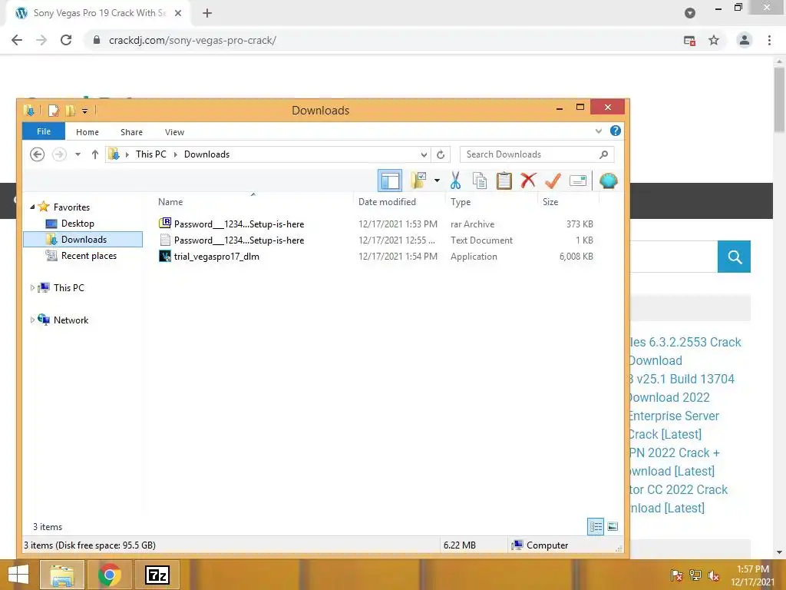Sort by the Name column header
This screenshot has height=590, width=786.
point(170,202)
